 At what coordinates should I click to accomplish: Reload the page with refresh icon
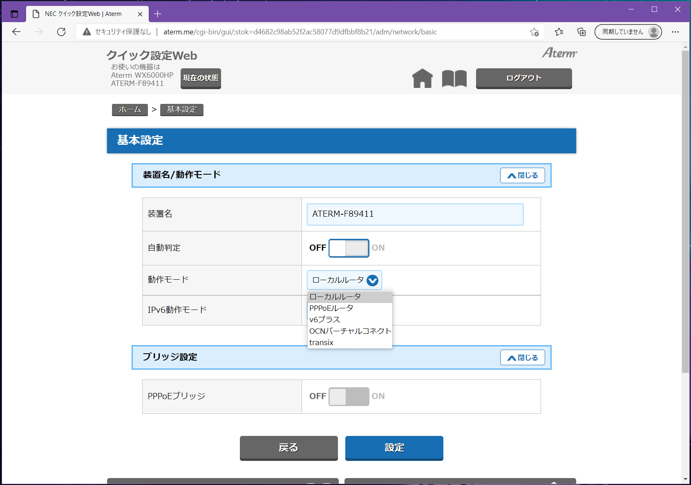point(61,32)
